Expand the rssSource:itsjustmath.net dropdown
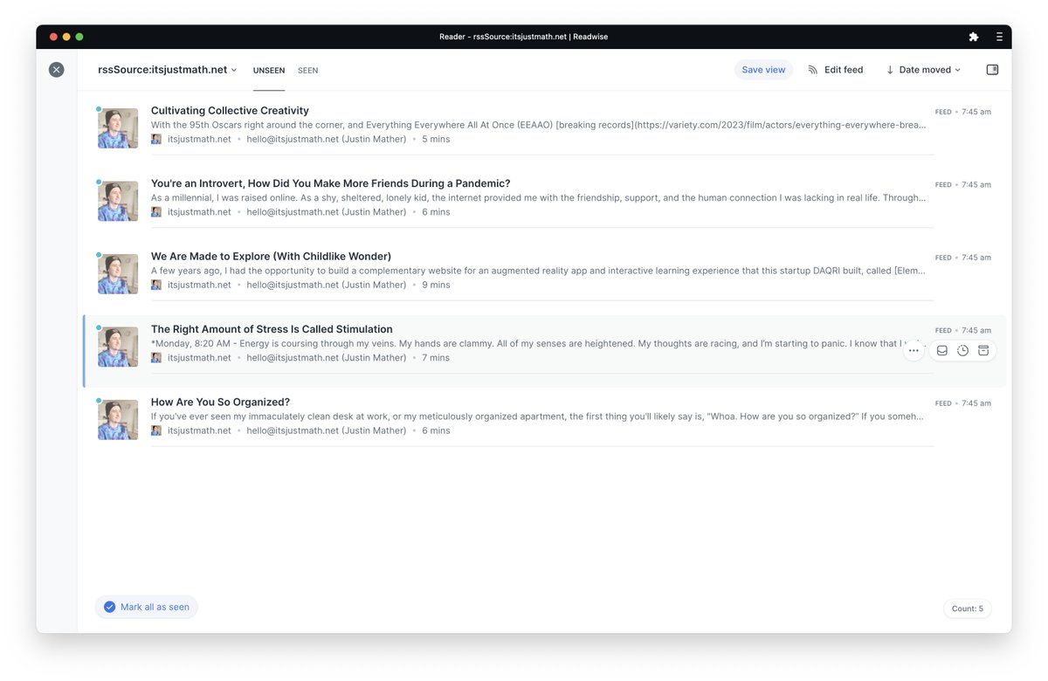1048x681 pixels. (168, 70)
